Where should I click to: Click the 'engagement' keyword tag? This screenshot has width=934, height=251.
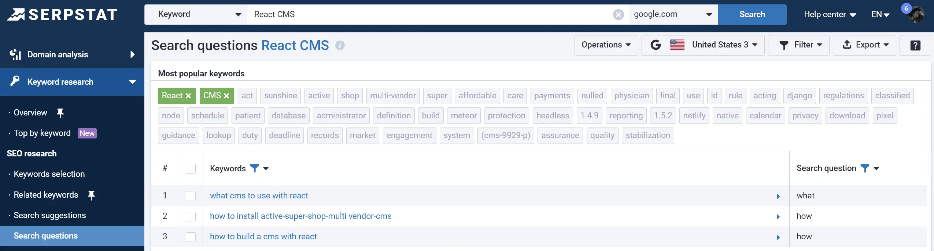tap(409, 136)
